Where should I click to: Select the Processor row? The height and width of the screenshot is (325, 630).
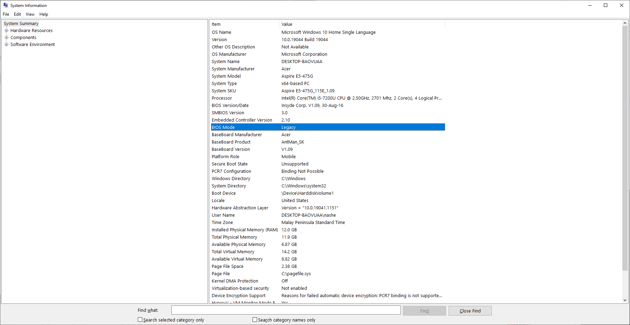[328, 98]
